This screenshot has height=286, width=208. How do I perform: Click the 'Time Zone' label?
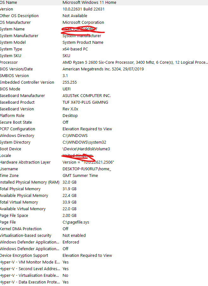tap(9, 176)
